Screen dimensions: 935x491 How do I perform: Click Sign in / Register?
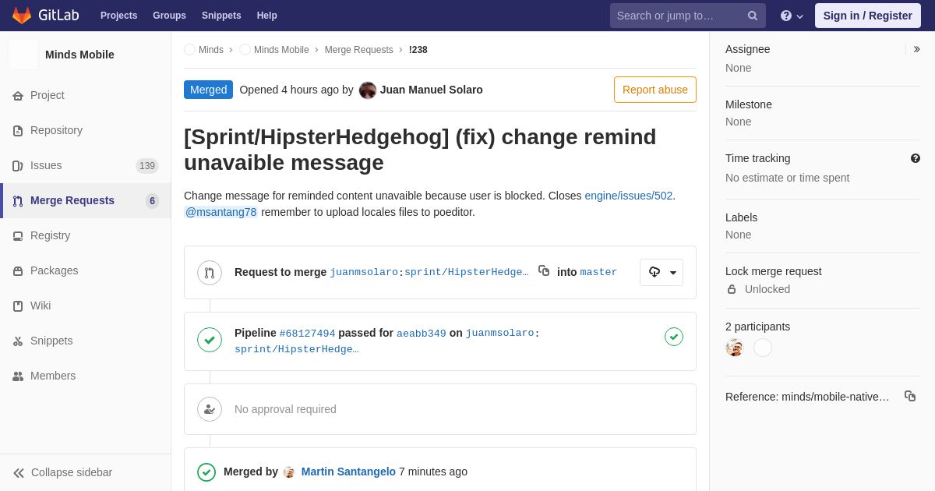point(867,16)
